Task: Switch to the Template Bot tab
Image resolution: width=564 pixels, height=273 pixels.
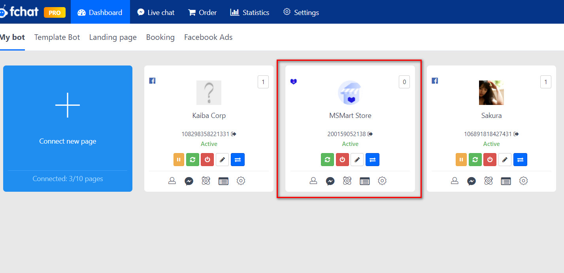Action: point(57,37)
